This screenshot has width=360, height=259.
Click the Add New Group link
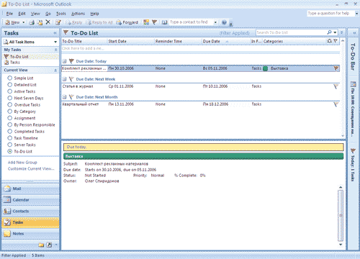[22, 163]
